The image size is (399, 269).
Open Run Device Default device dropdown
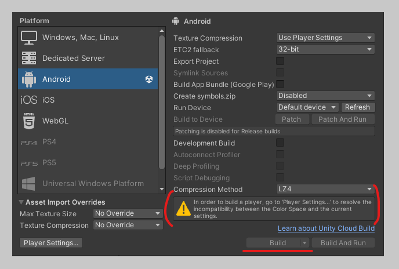(307, 107)
